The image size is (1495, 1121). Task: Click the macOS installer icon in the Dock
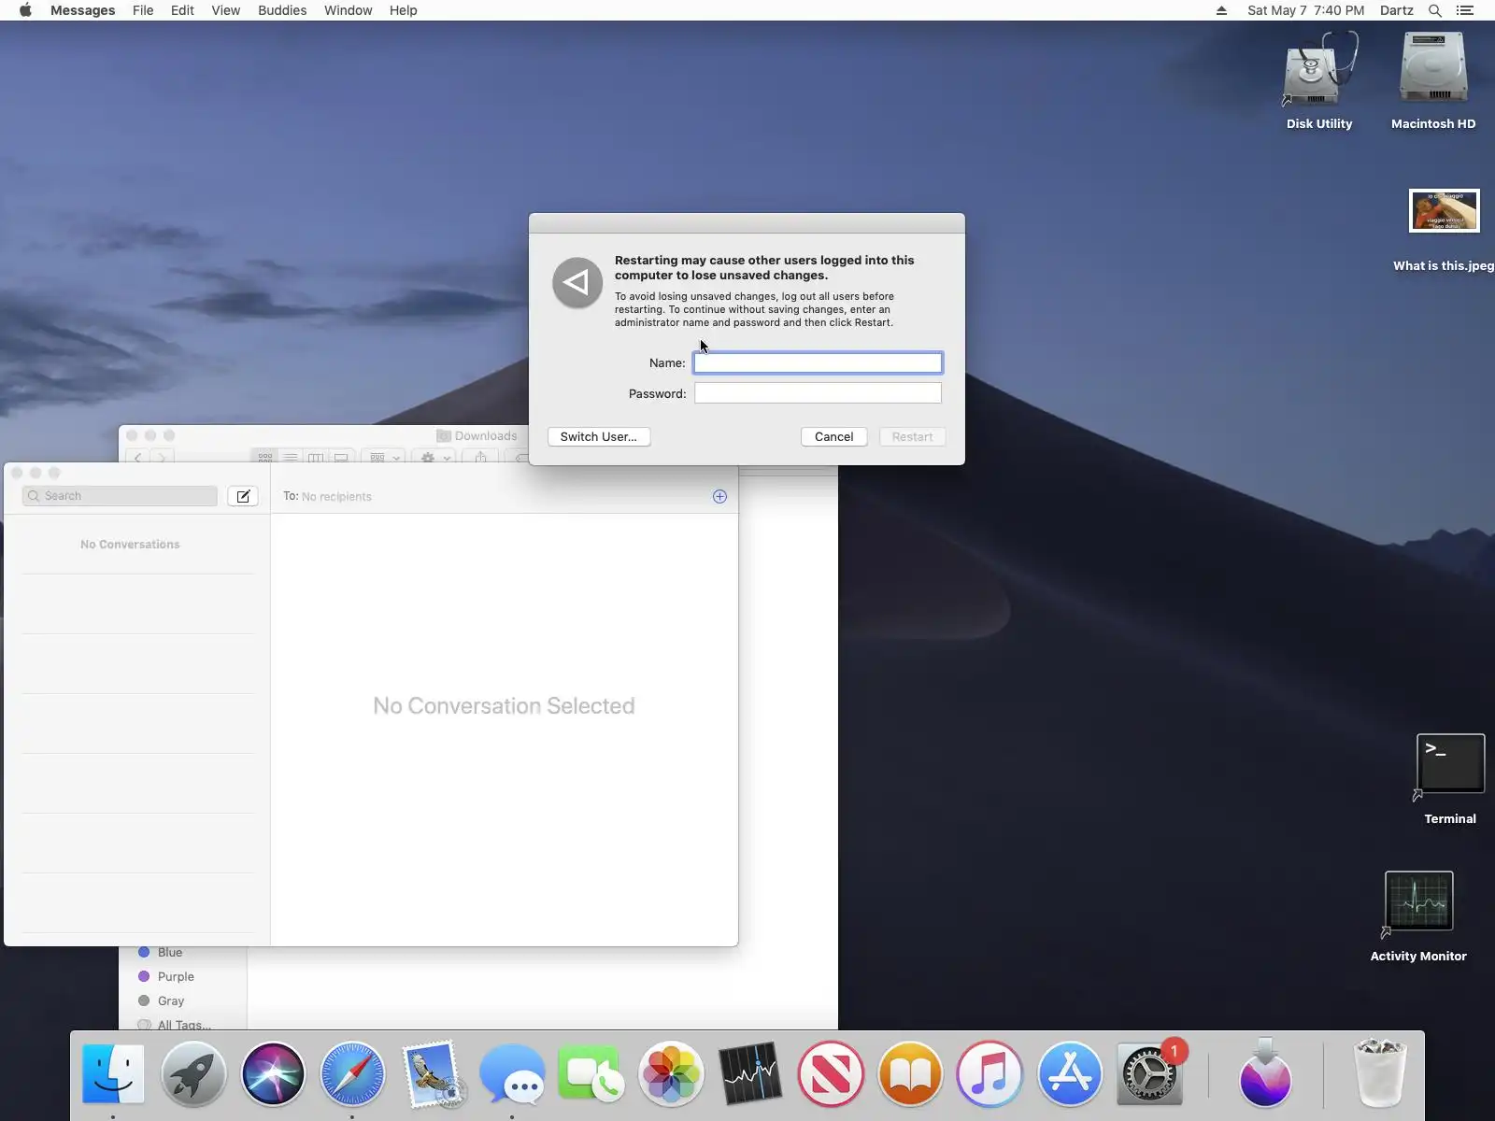(1265, 1074)
